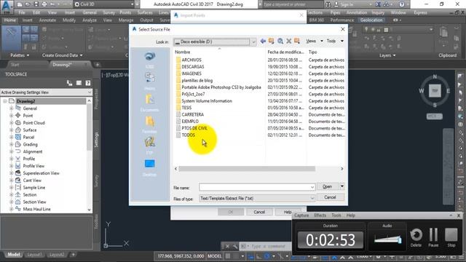Expand the Create Ground Data panel dropdown
Viewport: 466px width, 262px height.
coord(81,55)
